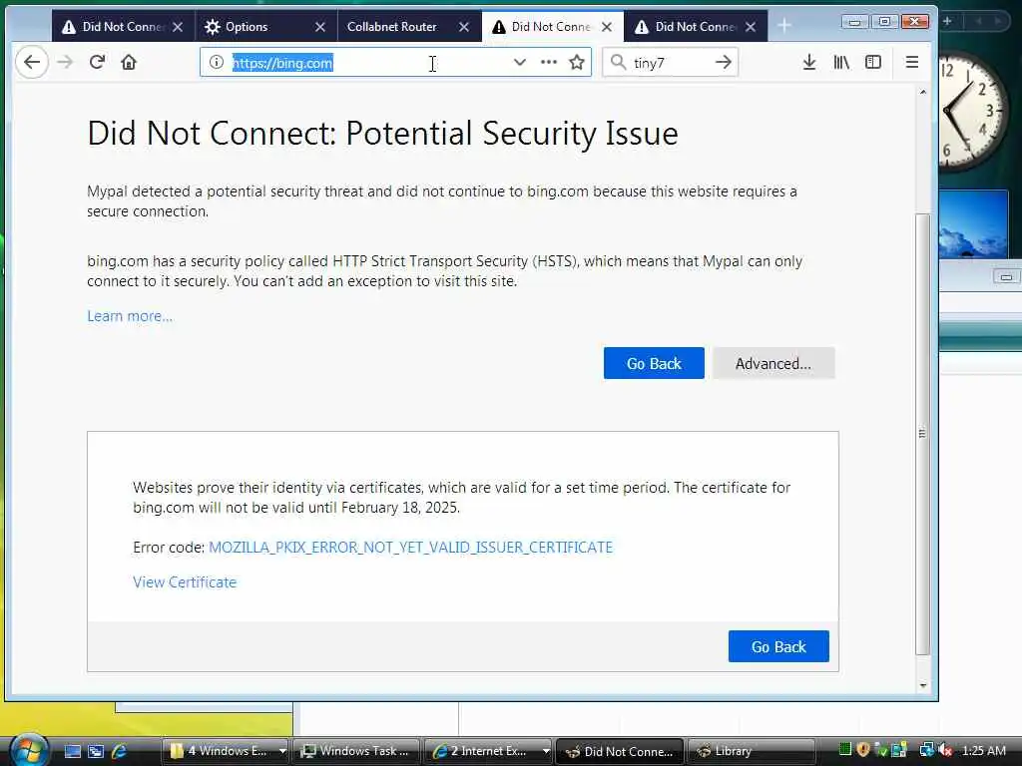Open the address bar history dropdown
1022x766 pixels.
[x=519, y=63]
